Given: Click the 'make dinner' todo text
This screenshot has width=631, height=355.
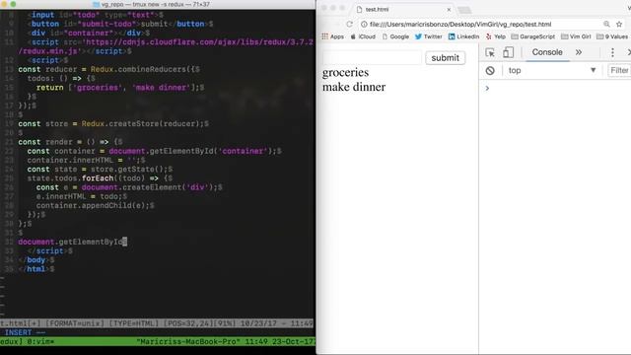Looking at the screenshot, I should 354,87.
